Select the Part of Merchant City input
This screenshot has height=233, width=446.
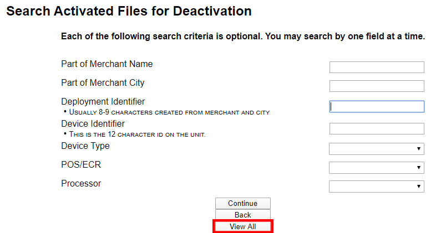point(377,86)
